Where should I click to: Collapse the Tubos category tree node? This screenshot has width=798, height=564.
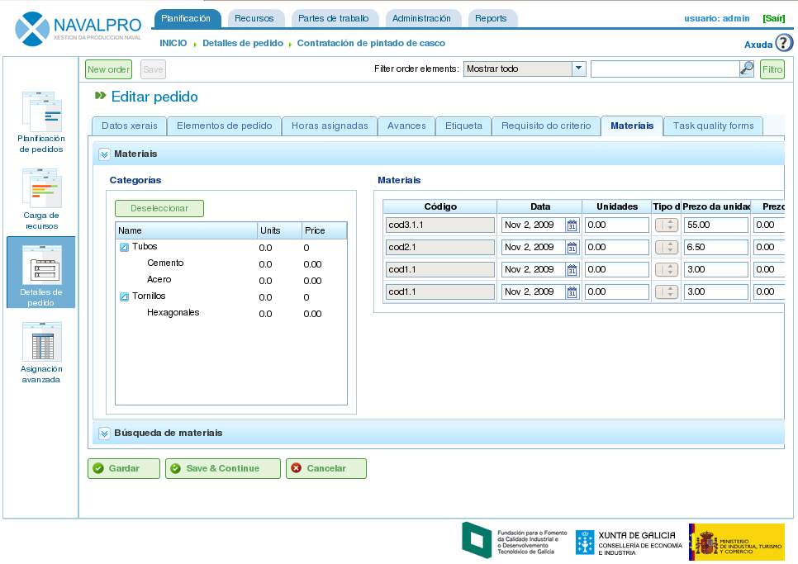pos(125,247)
